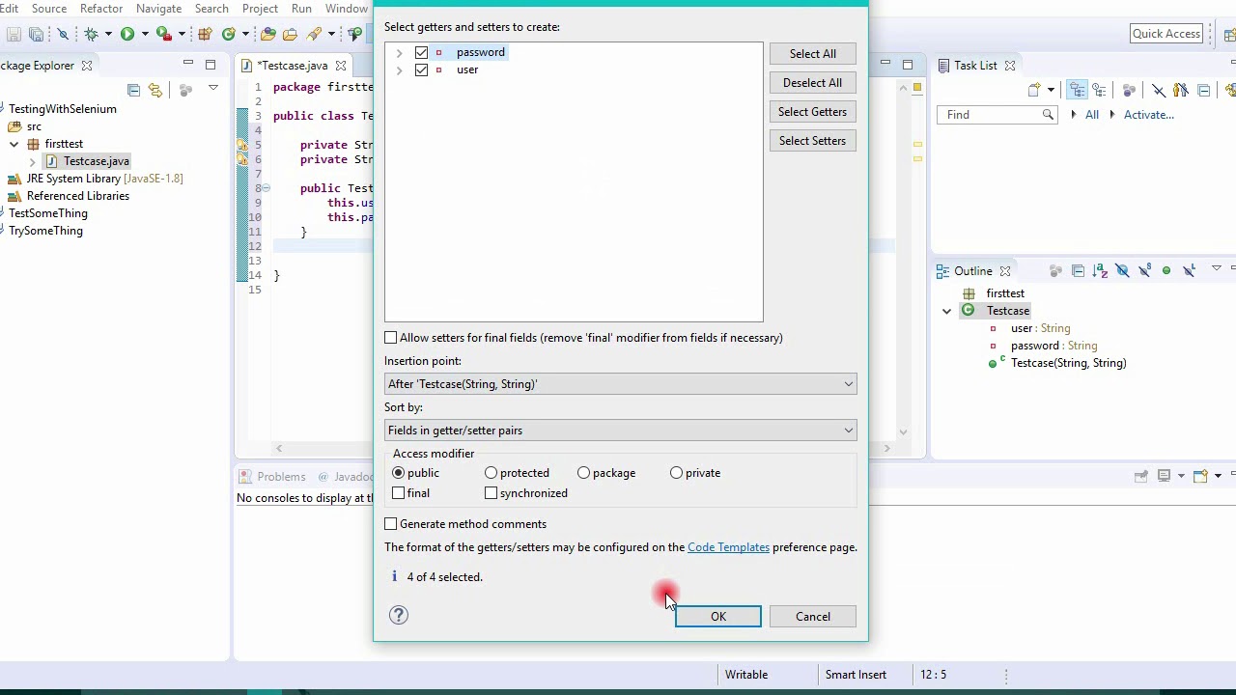Open the Run button dropdown arrow

click(x=145, y=34)
